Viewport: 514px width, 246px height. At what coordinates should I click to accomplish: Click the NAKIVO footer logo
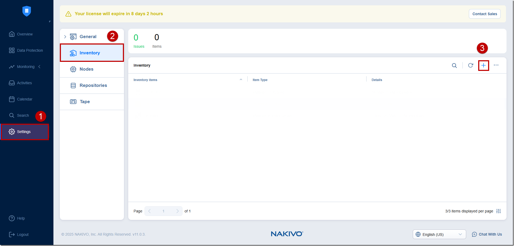tap(287, 234)
